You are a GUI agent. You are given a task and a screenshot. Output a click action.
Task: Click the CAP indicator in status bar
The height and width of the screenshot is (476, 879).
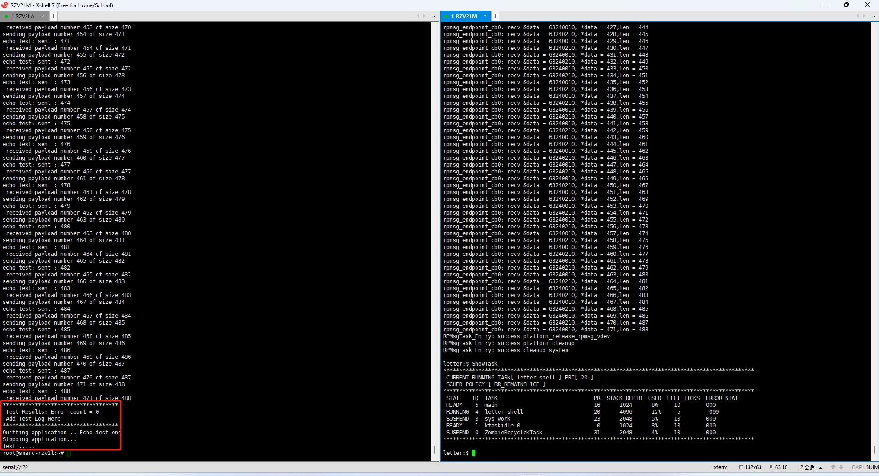coord(857,467)
